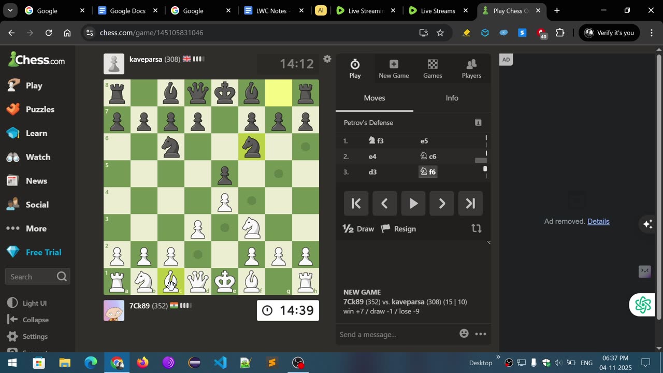Expand the More menu in the sidebar
The height and width of the screenshot is (373, 663).
(37, 228)
